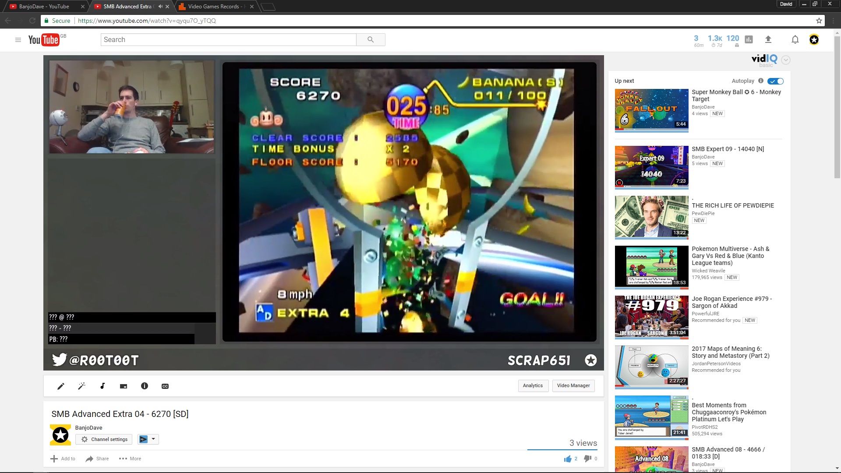
Task: Click the Video Manager button
Action: point(573,385)
